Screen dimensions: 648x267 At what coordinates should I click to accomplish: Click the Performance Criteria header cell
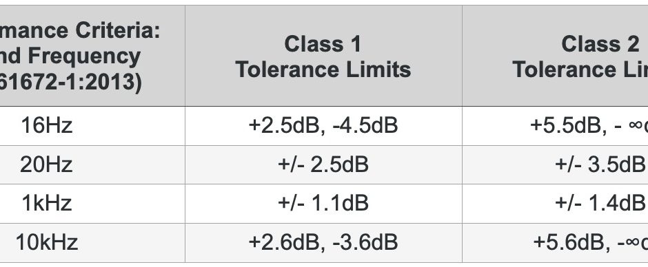coord(92,56)
